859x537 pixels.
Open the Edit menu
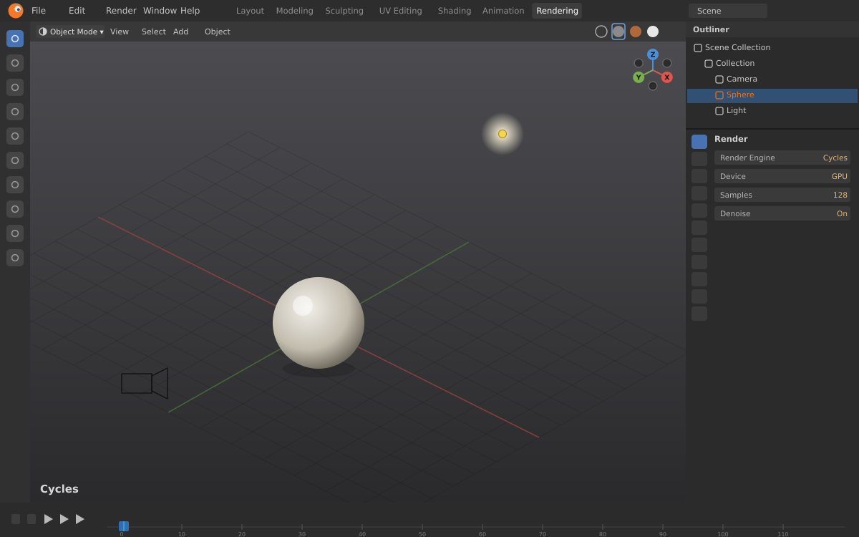(77, 11)
